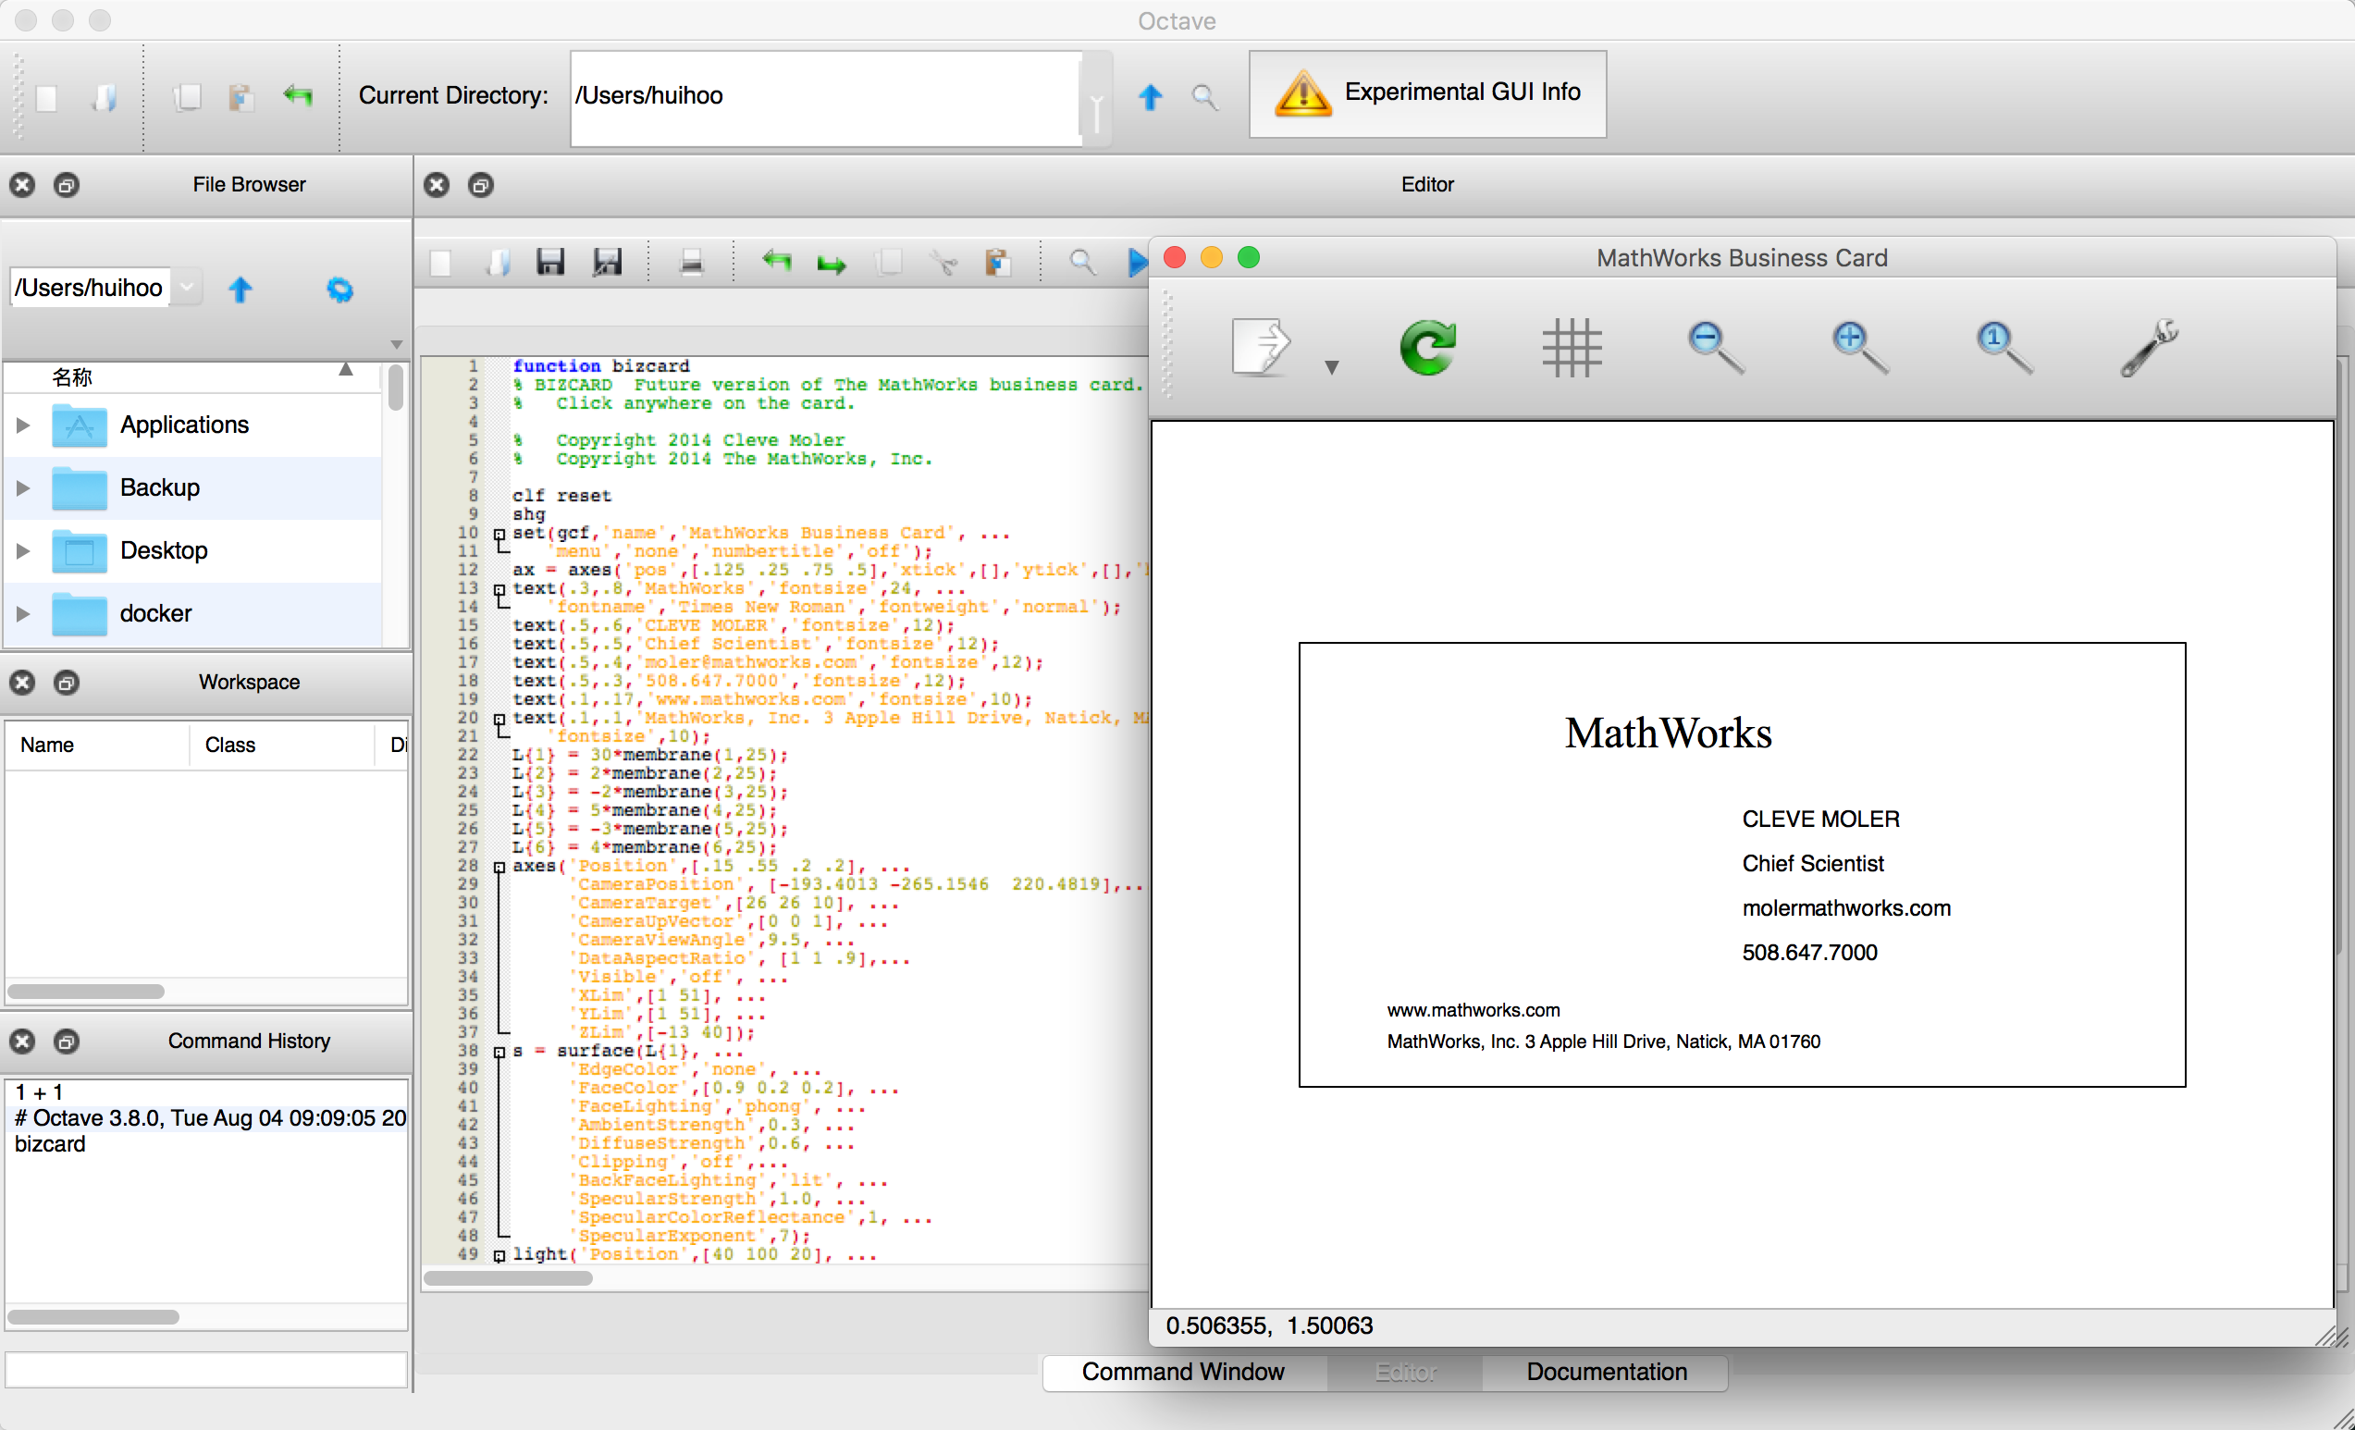The width and height of the screenshot is (2355, 1430).
Task: Expand the Applications folder
Action: tap(23, 425)
